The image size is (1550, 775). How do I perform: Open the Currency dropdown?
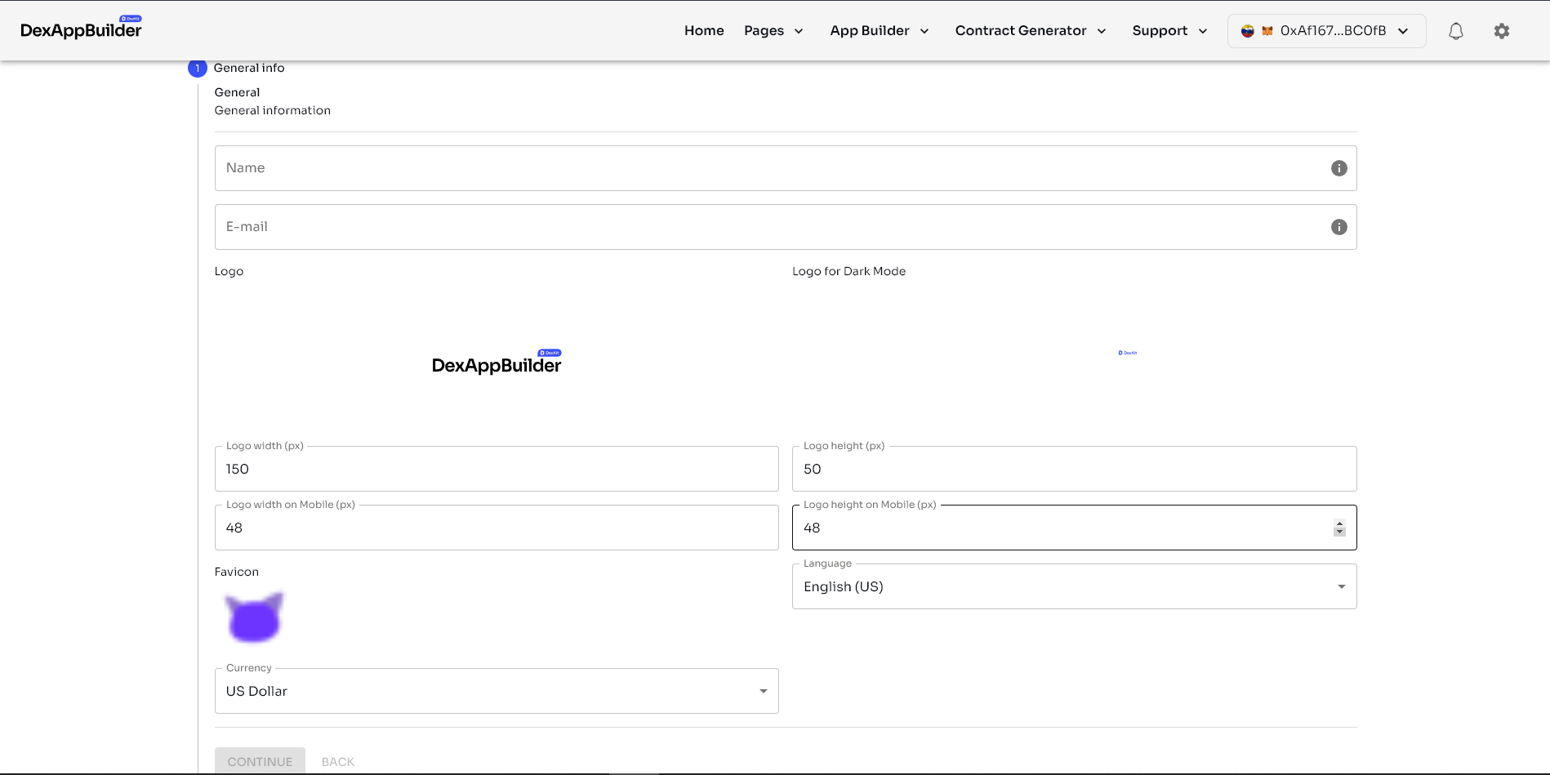(496, 691)
